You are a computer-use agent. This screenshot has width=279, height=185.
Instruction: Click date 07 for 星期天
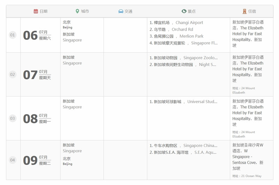tap(37, 75)
